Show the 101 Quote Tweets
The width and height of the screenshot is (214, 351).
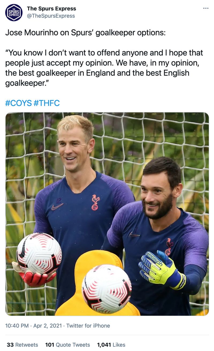coord(67,345)
